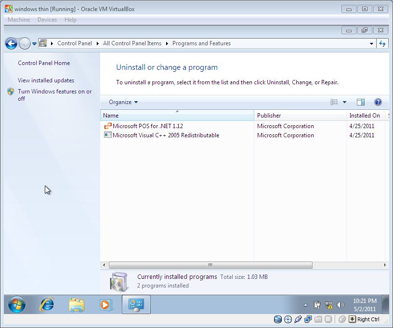The image size is (393, 328).
Task: Click VirtualBox USB devices status icon
Action: [x=298, y=319]
